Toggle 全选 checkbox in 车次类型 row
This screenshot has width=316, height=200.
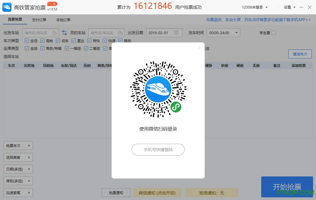tap(27, 41)
